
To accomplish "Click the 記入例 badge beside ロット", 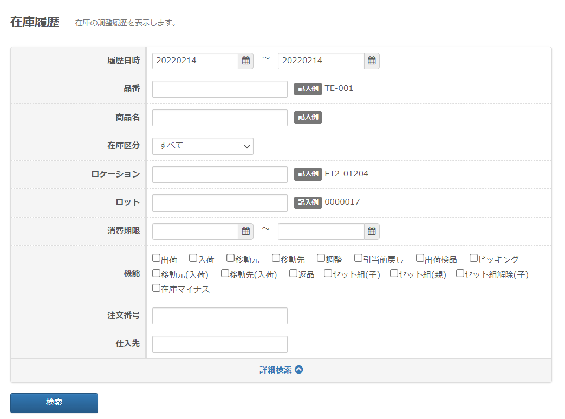I will click(308, 202).
